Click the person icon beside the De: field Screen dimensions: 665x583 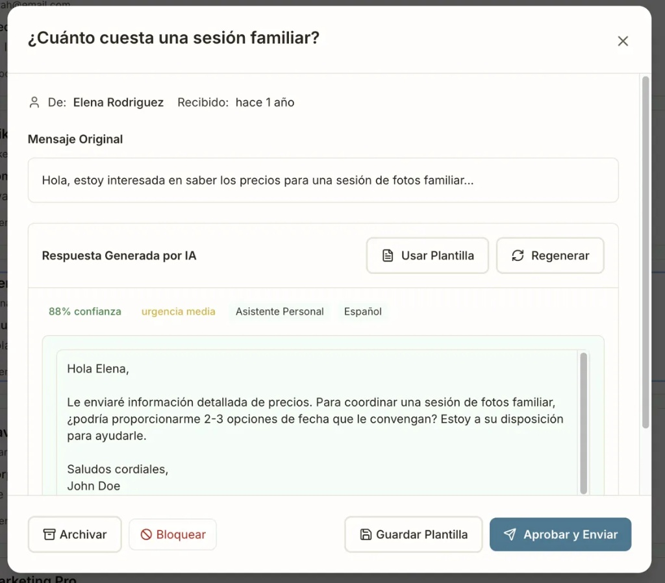[34, 102]
